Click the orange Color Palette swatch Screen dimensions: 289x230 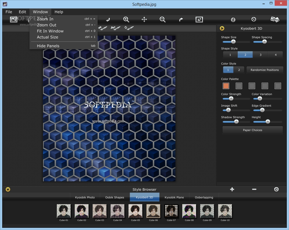pos(226,86)
